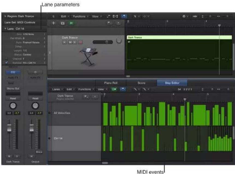
Task: Click the Add Track plus icon
Action: coord(54,23)
